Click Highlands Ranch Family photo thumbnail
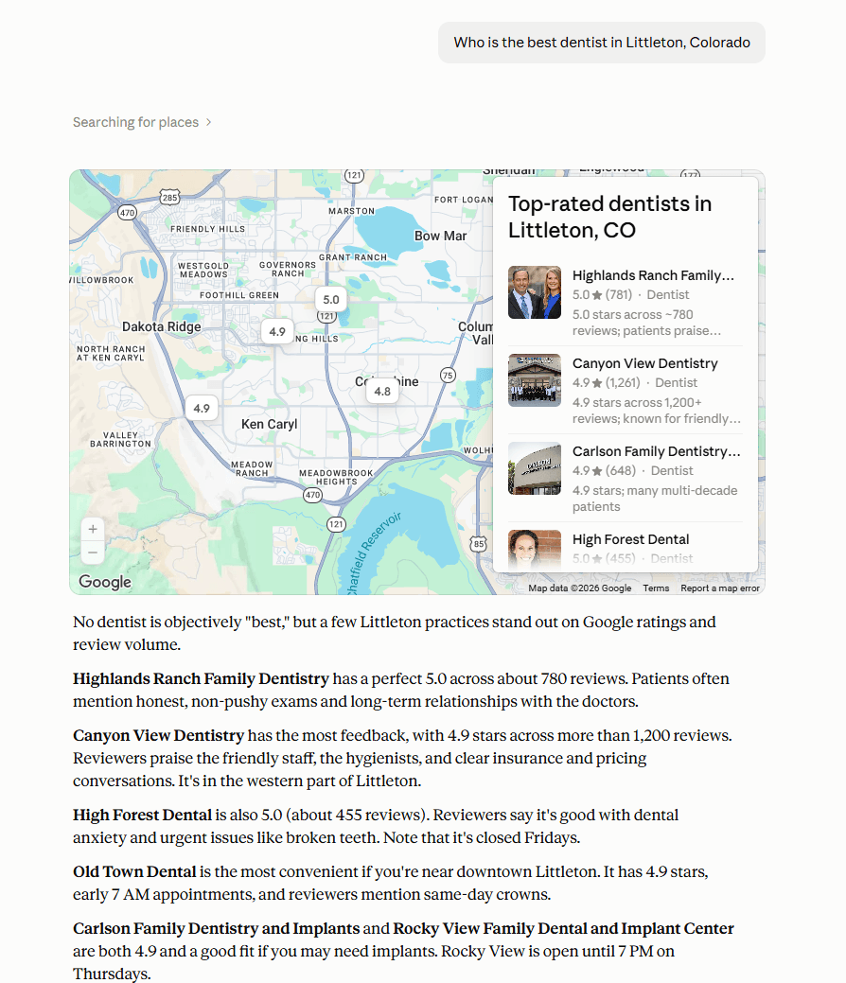846x983 pixels. (x=535, y=292)
